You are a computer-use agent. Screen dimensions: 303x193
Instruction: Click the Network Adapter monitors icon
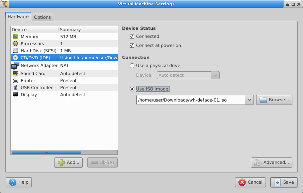tap(15, 65)
